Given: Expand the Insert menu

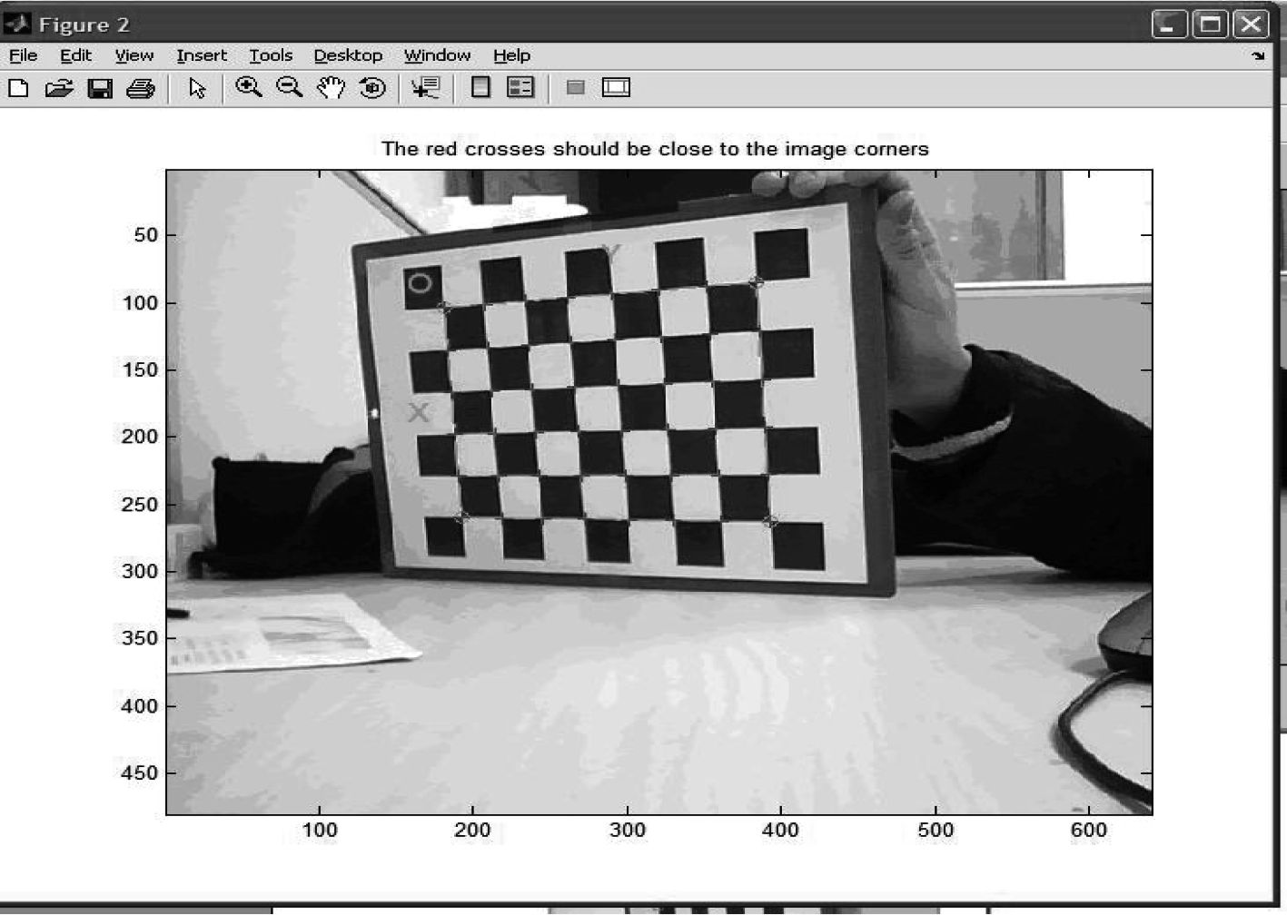Looking at the screenshot, I should coord(202,55).
